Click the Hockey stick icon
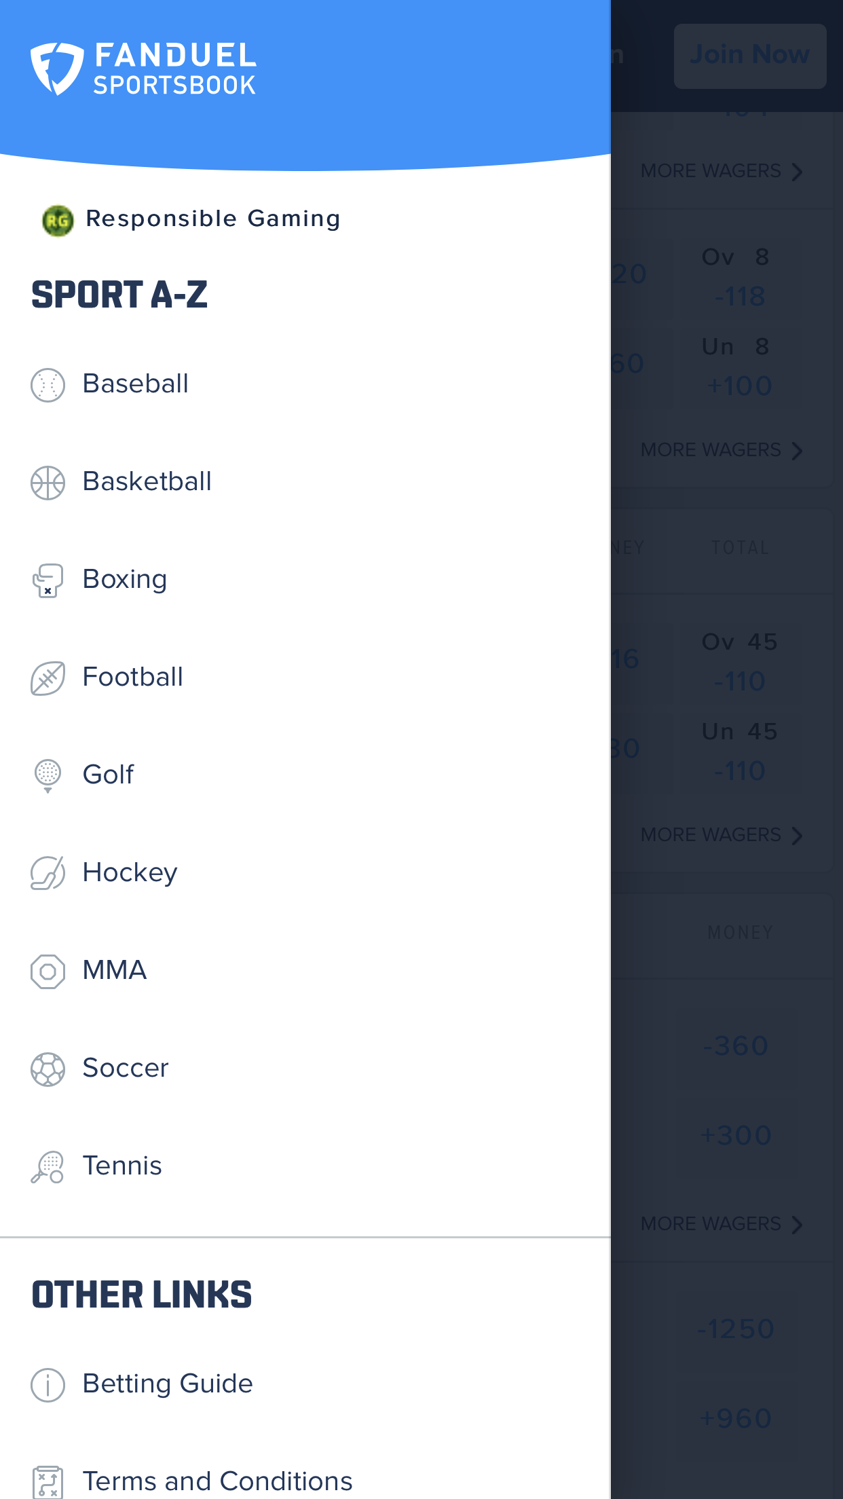This screenshot has height=1499, width=843. [48, 873]
